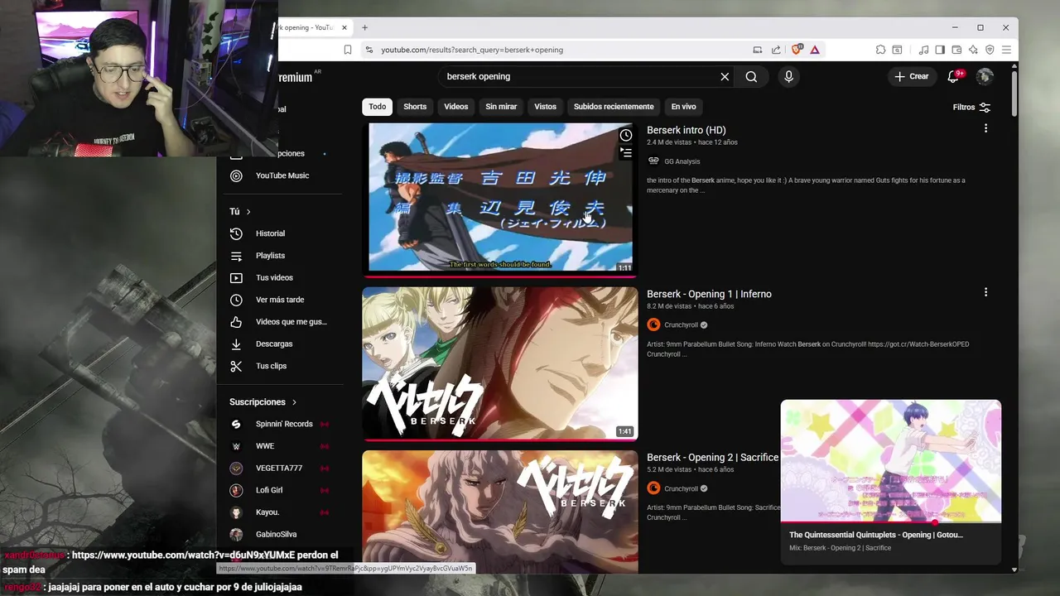Select the En vivo filter chip
1060x596 pixels.
point(683,107)
